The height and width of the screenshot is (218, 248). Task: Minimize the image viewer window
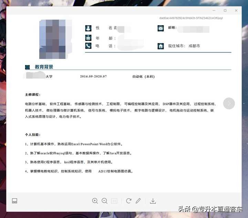pyautogui.click(x=214, y=10)
